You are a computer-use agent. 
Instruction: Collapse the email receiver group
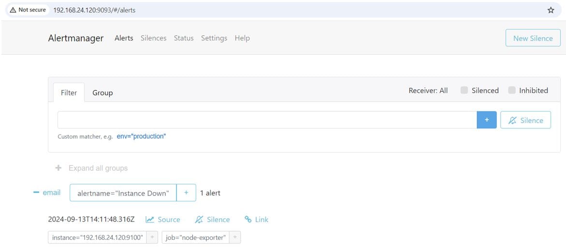(36, 193)
